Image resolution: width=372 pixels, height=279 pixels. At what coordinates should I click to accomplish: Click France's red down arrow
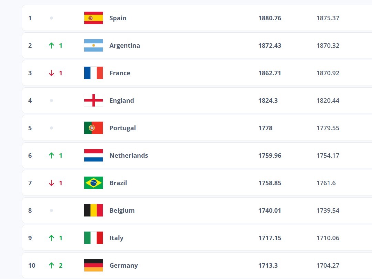[52, 73]
